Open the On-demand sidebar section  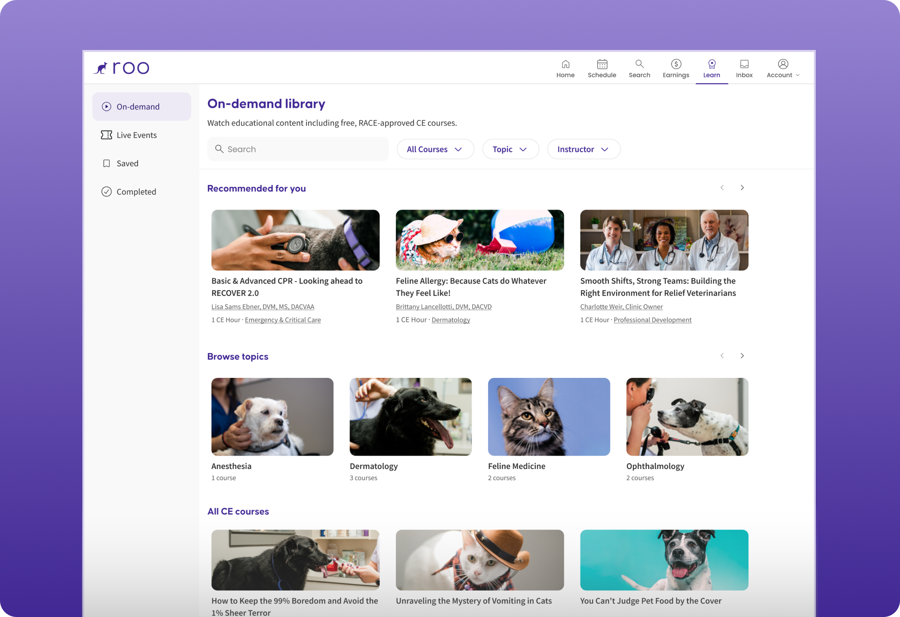(142, 106)
